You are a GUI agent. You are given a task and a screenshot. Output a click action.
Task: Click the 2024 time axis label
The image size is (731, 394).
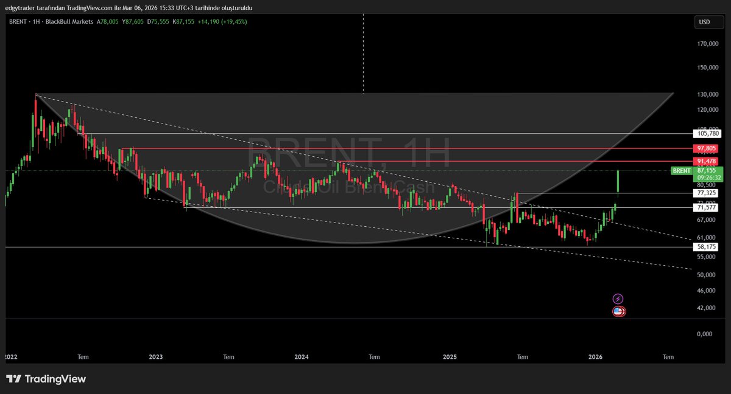[301, 357]
